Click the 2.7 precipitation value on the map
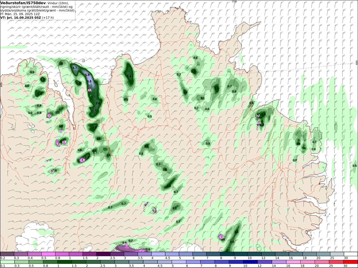The width and height of the screenshot is (358, 268). (x=94, y=110)
